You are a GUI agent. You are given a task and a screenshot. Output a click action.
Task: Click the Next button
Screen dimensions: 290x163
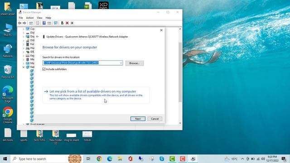point(138,119)
